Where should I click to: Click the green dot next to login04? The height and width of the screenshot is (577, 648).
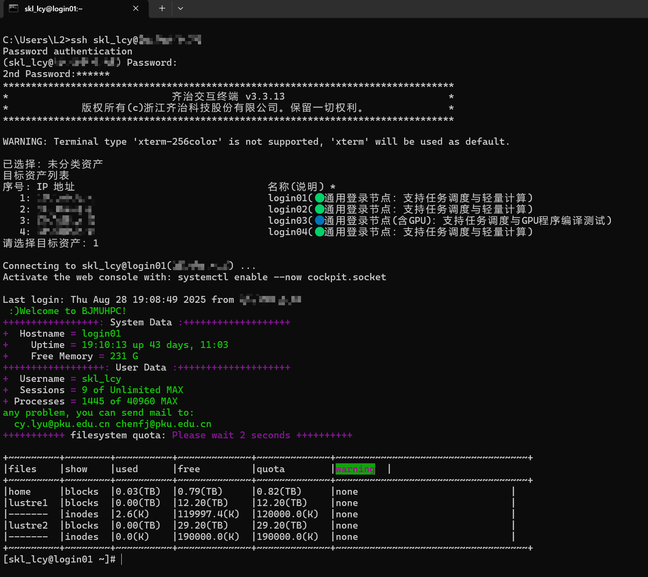click(x=320, y=232)
